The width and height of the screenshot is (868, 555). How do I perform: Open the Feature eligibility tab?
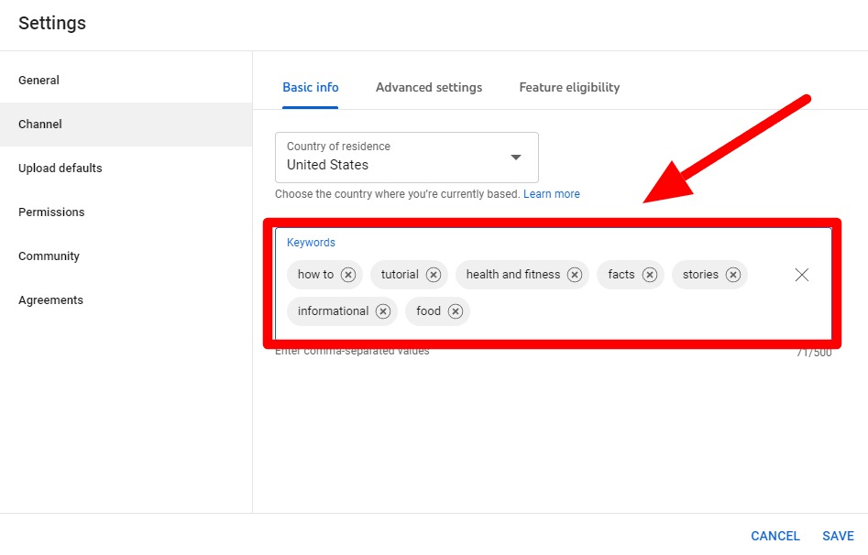point(569,88)
